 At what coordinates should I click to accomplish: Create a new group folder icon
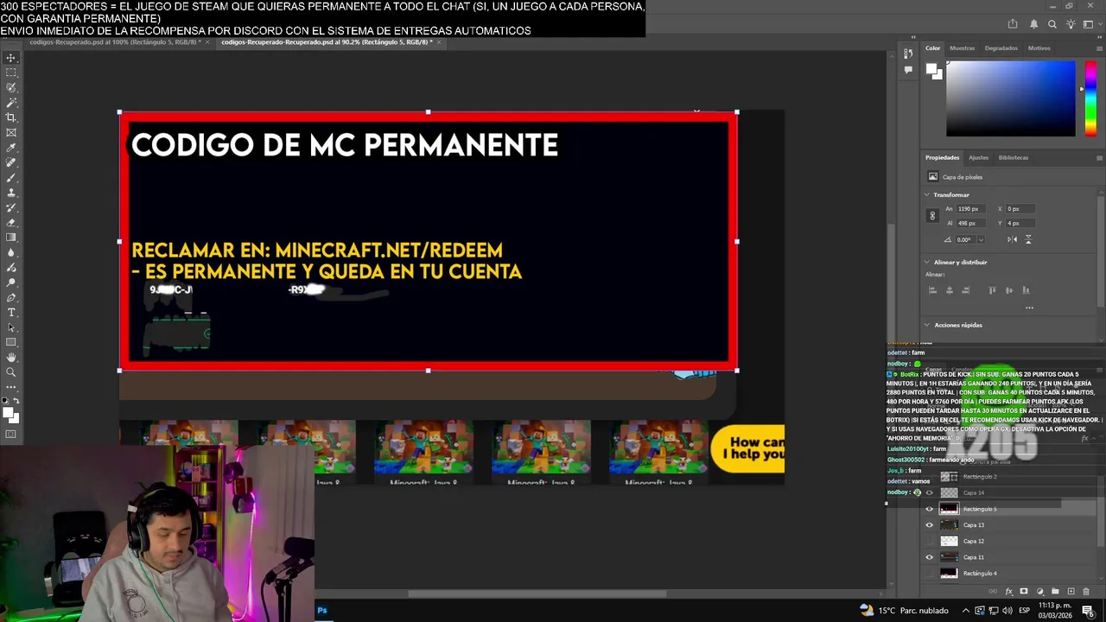tap(1055, 592)
